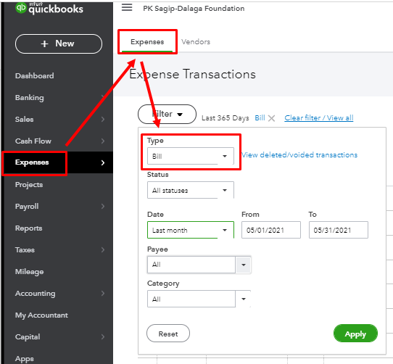Click Clear filter / View all link
The width and height of the screenshot is (393, 364).
coord(319,117)
